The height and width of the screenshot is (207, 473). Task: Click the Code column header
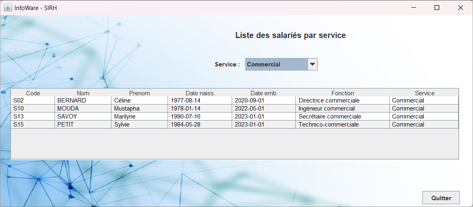33,93
